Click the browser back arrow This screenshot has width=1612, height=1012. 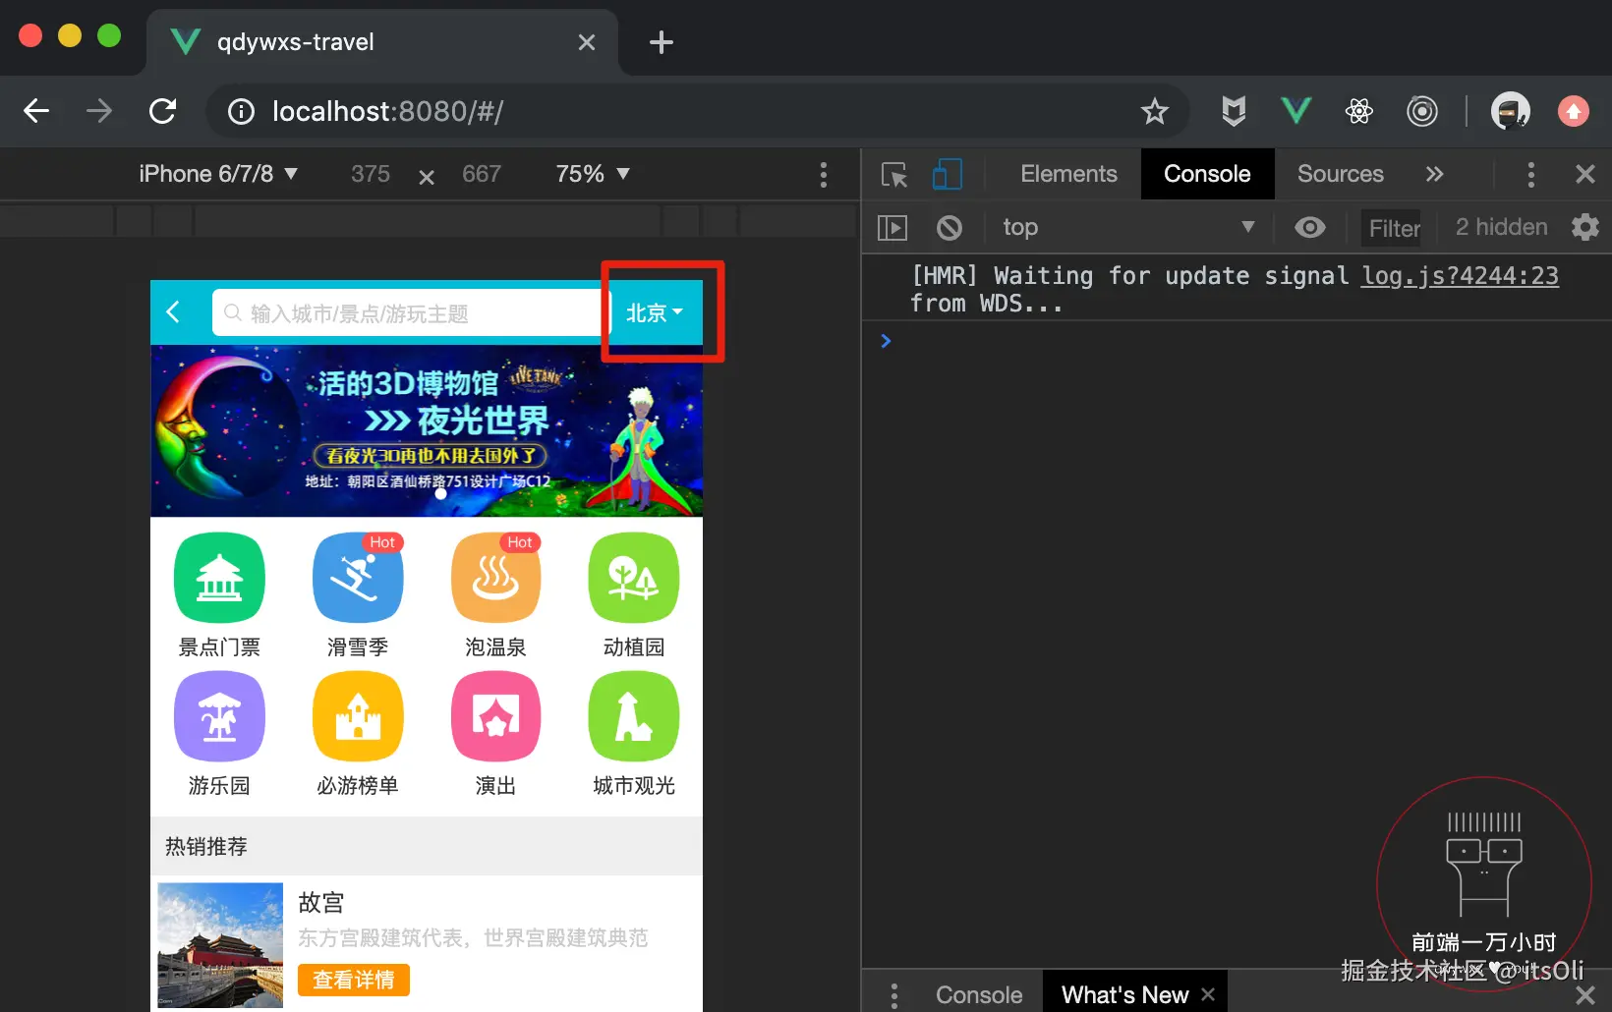tap(36, 111)
